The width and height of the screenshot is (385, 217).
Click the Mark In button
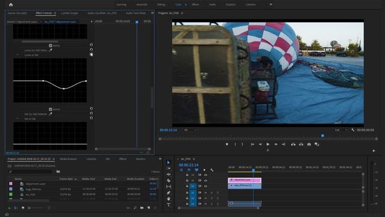click(x=235, y=145)
